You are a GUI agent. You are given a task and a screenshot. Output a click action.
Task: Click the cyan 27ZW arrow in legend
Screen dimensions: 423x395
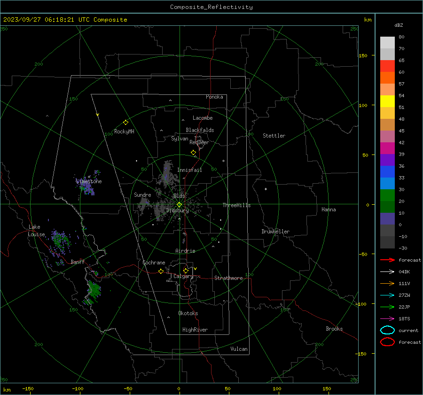387,295
